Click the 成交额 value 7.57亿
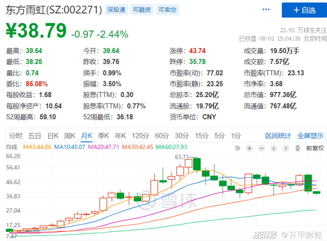327x241 pixels. (x=279, y=62)
